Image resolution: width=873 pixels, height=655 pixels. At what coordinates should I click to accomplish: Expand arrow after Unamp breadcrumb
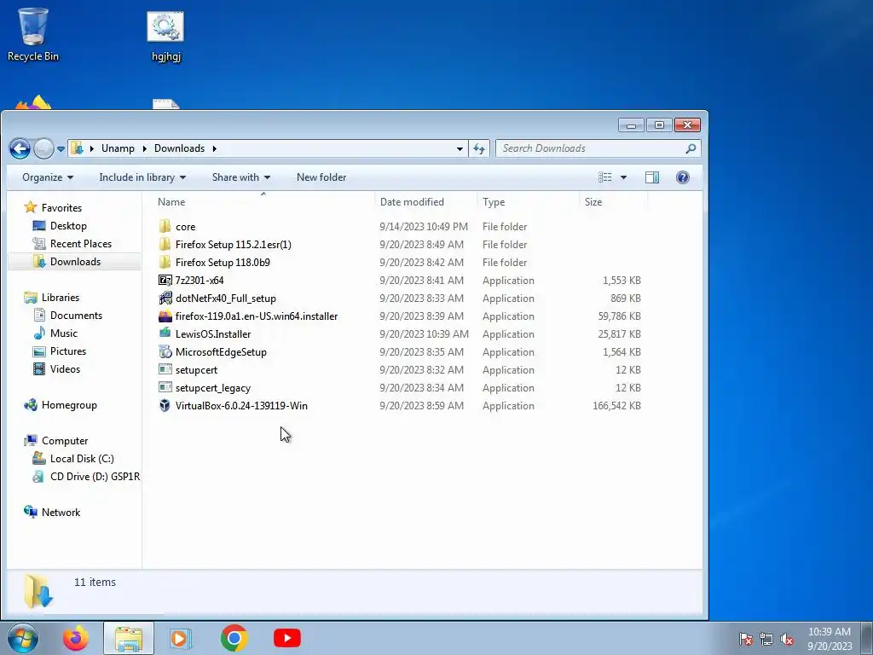pos(145,148)
